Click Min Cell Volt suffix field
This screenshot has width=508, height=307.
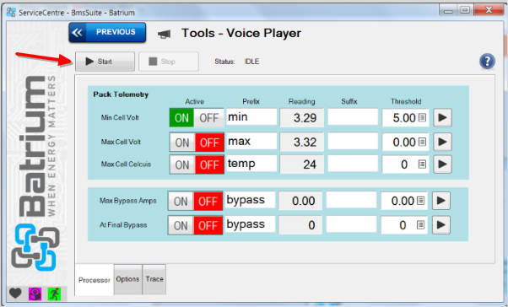(x=353, y=116)
